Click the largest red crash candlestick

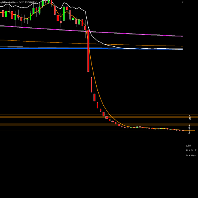coord(88,51)
